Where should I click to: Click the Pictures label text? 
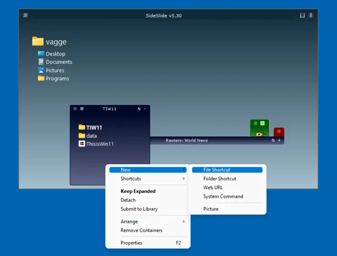pos(55,70)
